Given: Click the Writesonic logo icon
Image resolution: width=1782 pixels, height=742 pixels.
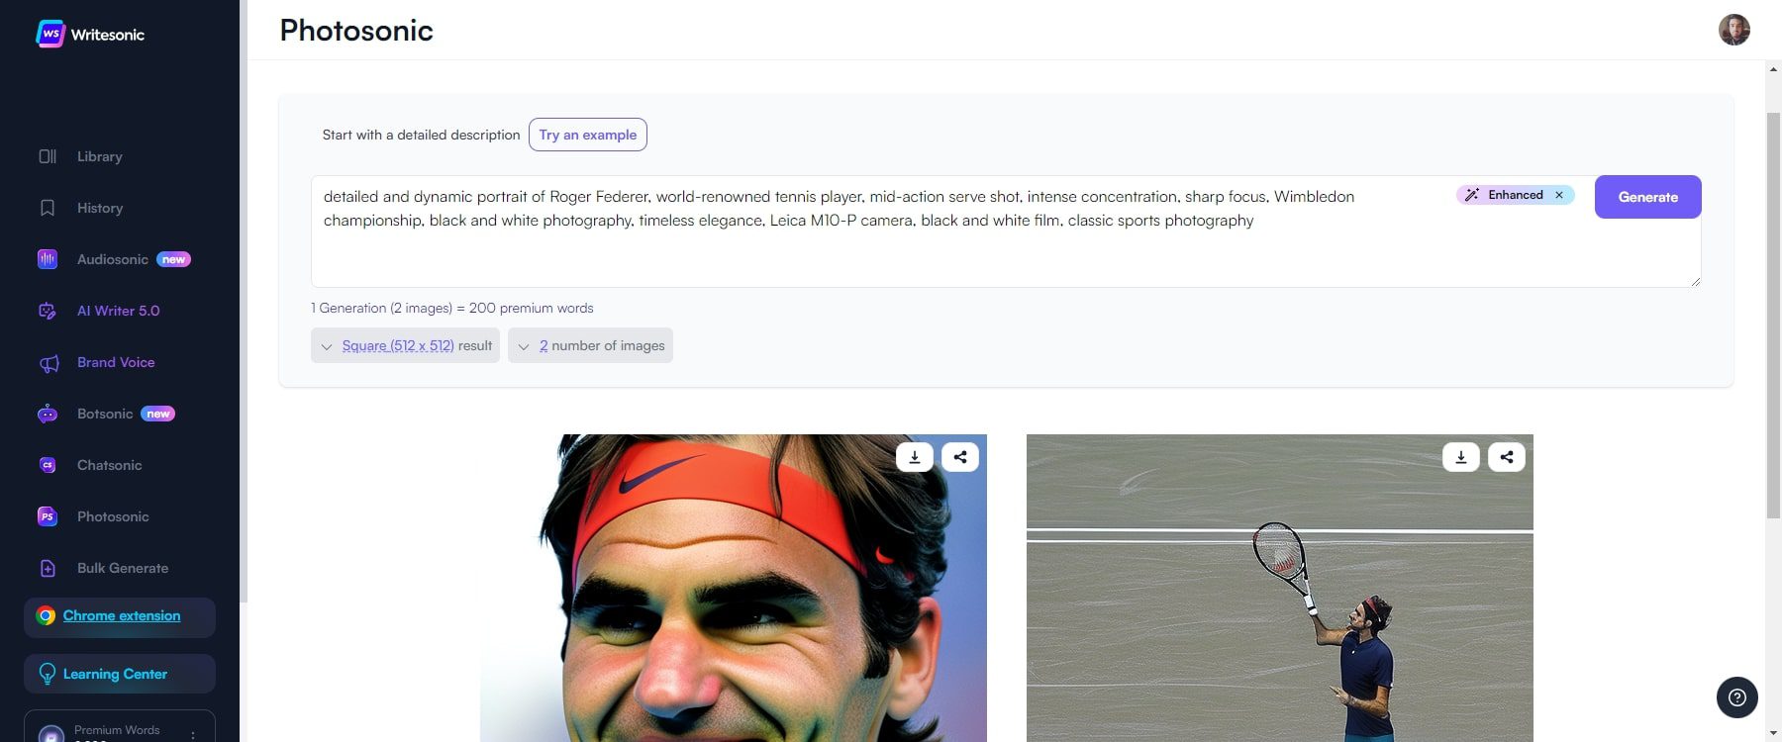Looking at the screenshot, I should tap(50, 34).
